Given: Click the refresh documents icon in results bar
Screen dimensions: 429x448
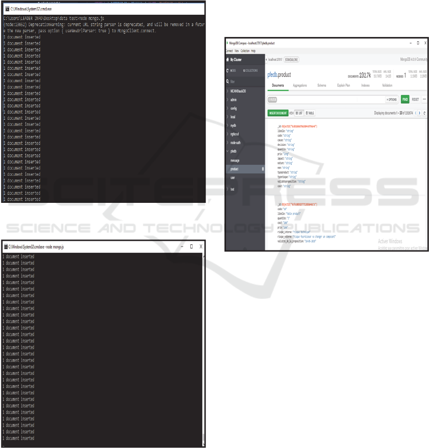Looking at the screenshot, I should tap(424, 113).
